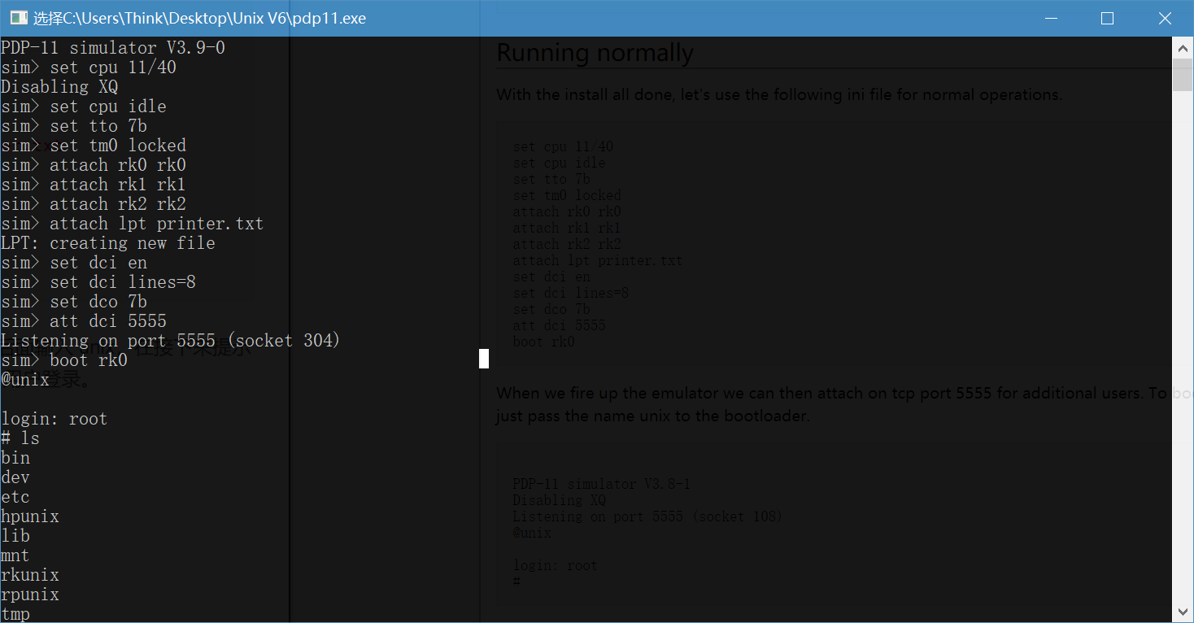Screen dimensions: 1194x623
Task: Click the set cpu idle line in the code block
Action: (x=559, y=162)
